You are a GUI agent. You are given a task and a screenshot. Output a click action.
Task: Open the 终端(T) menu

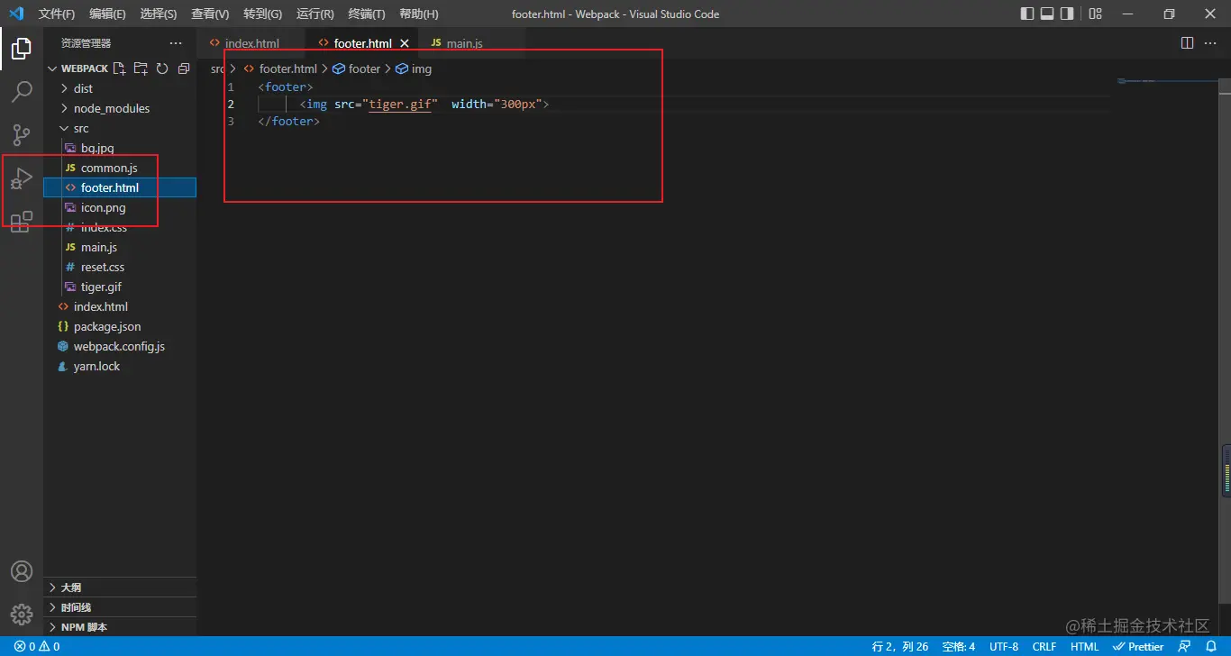coord(366,14)
